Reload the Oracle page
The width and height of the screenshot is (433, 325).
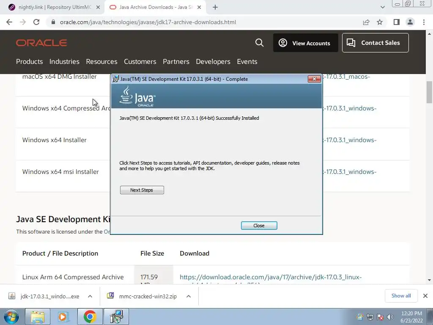[36, 22]
